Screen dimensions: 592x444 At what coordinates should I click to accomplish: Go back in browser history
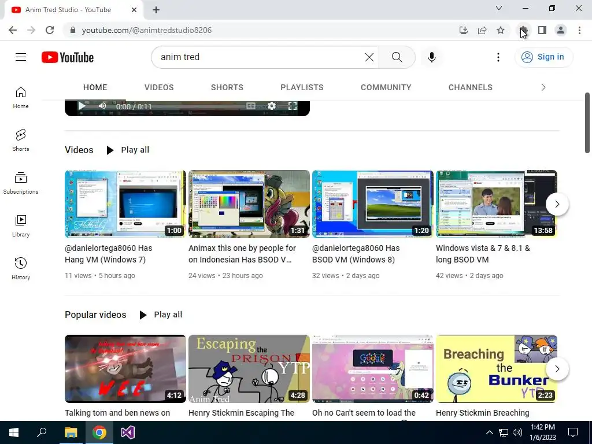point(13,30)
